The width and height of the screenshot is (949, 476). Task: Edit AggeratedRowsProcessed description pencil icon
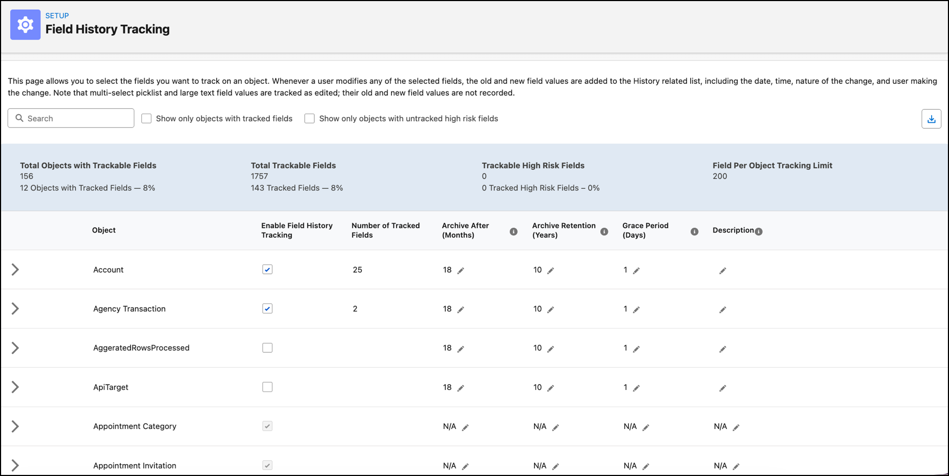coord(723,349)
